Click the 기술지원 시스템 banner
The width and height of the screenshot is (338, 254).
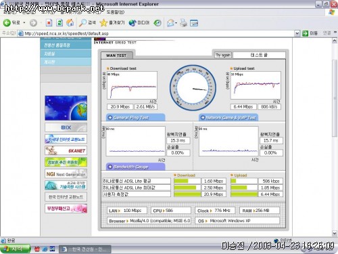tap(66, 186)
